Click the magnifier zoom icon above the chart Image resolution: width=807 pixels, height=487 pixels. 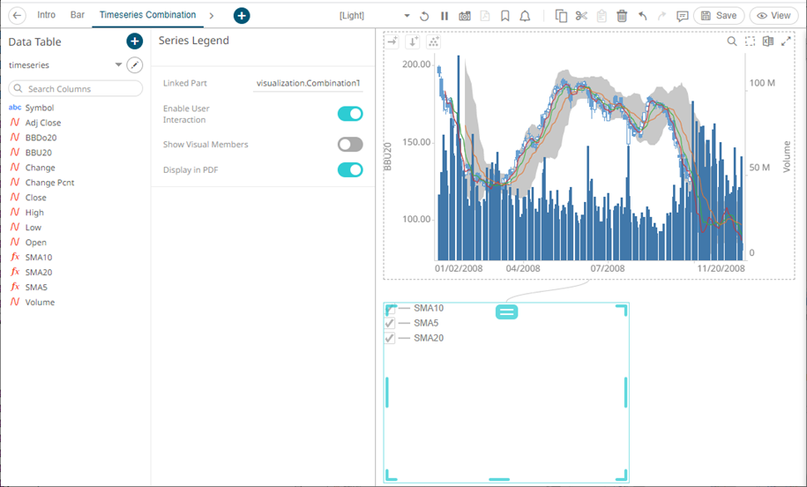[x=731, y=41]
